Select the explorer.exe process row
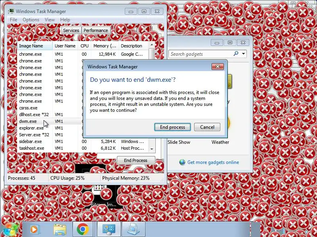 click(50, 128)
